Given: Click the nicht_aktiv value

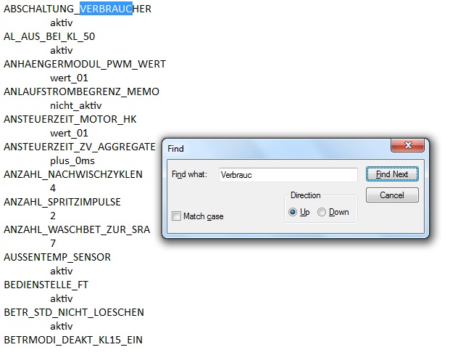Looking at the screenshot, I should pos(75,105).
